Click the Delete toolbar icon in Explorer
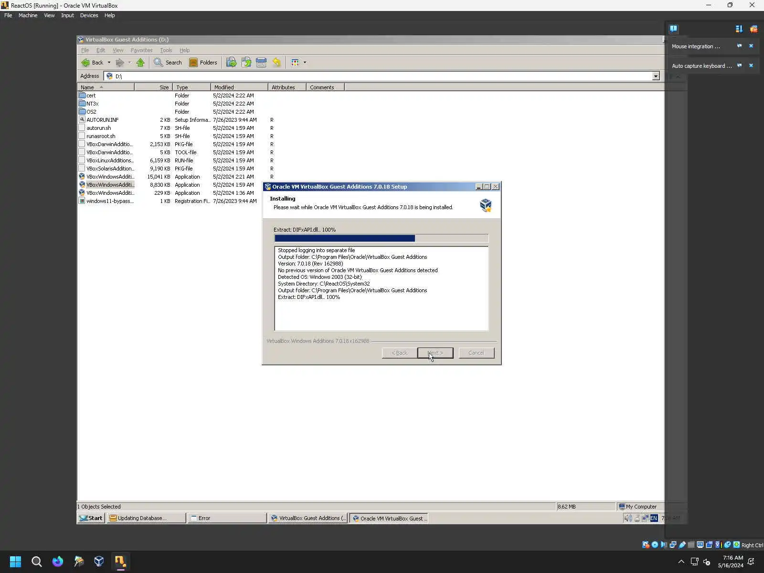Image resolution: width=764 pixels, height=573 pixels. coord(261,63)
